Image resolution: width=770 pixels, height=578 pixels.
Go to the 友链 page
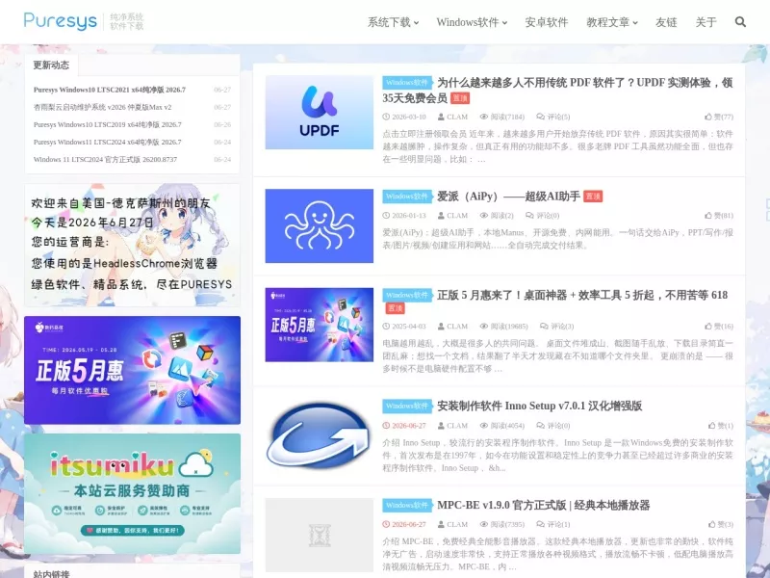click(x=666, y=22)
